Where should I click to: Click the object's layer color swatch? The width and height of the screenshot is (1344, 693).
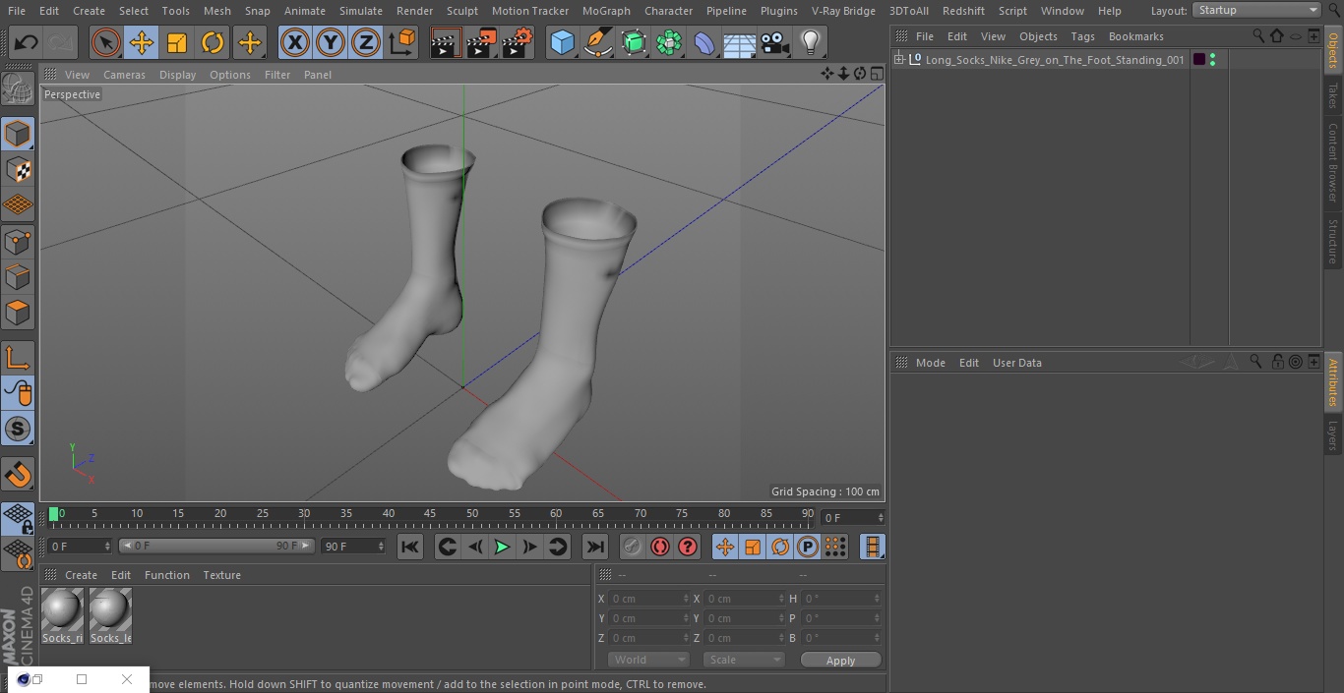1198,60
